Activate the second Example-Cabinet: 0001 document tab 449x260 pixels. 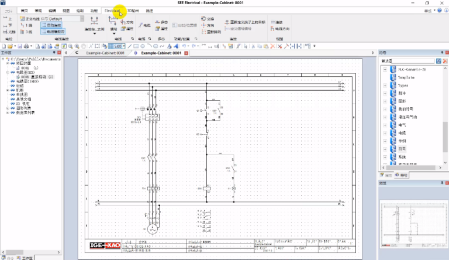pyautogui.click(x=161, y=53)
